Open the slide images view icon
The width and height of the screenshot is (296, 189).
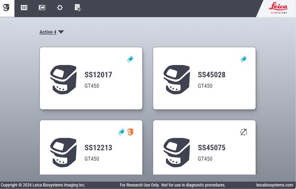(42, 8)
